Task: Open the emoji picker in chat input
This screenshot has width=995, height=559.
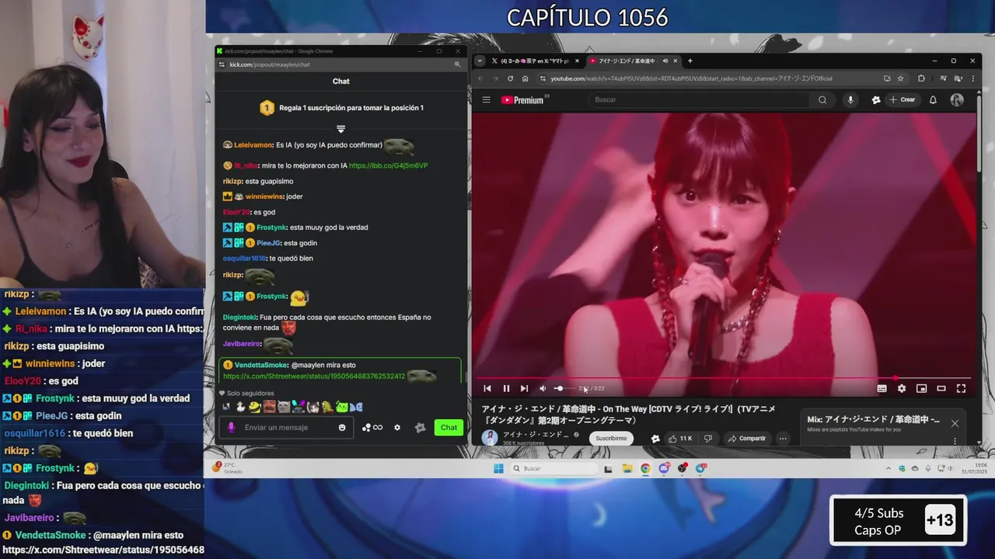Action: pos(342,428)
